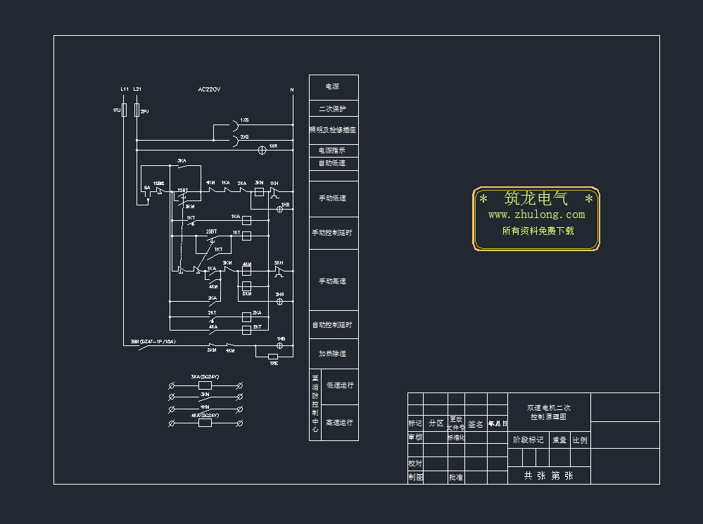Click the 筑龙电气 watermark title
This screenshot has height=524, width=703.
tap(536, 199)
